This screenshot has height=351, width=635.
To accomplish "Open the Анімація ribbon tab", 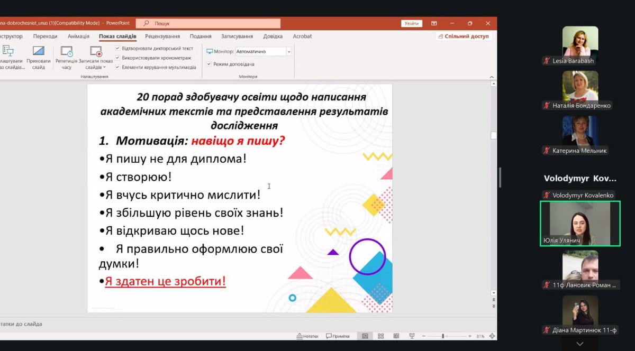I will pos(78,36).
